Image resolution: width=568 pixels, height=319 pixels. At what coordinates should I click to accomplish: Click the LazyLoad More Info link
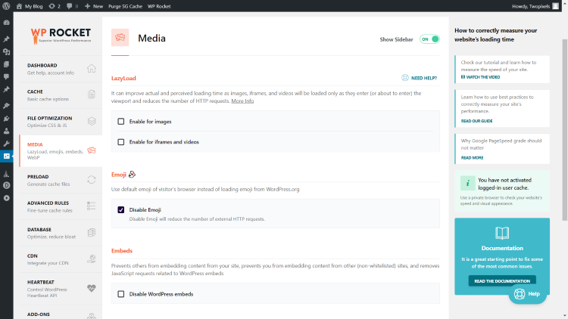pyautogui.click(x=242, y=101)
